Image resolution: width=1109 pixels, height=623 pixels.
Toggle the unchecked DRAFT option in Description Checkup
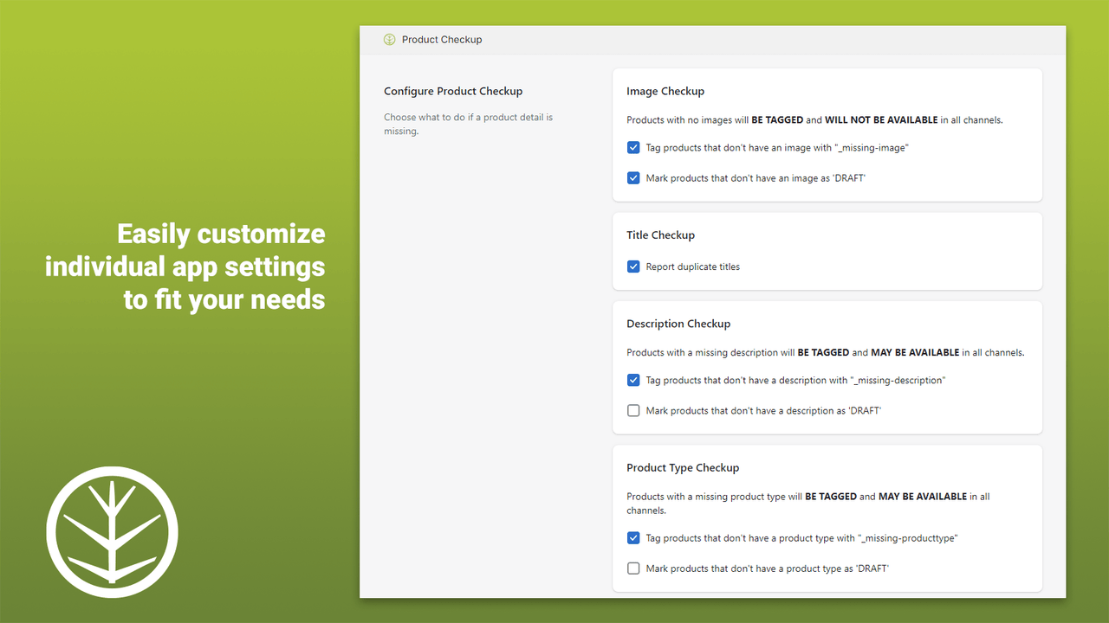pyautogui.click(x=633, y=410)
